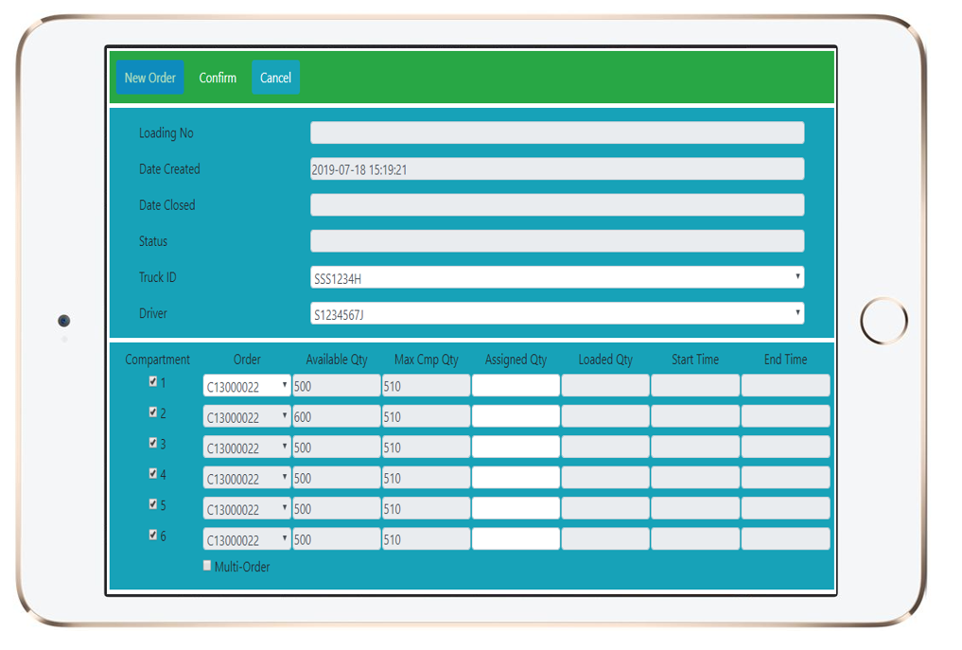Click the Date Created field

pos(557,169)
